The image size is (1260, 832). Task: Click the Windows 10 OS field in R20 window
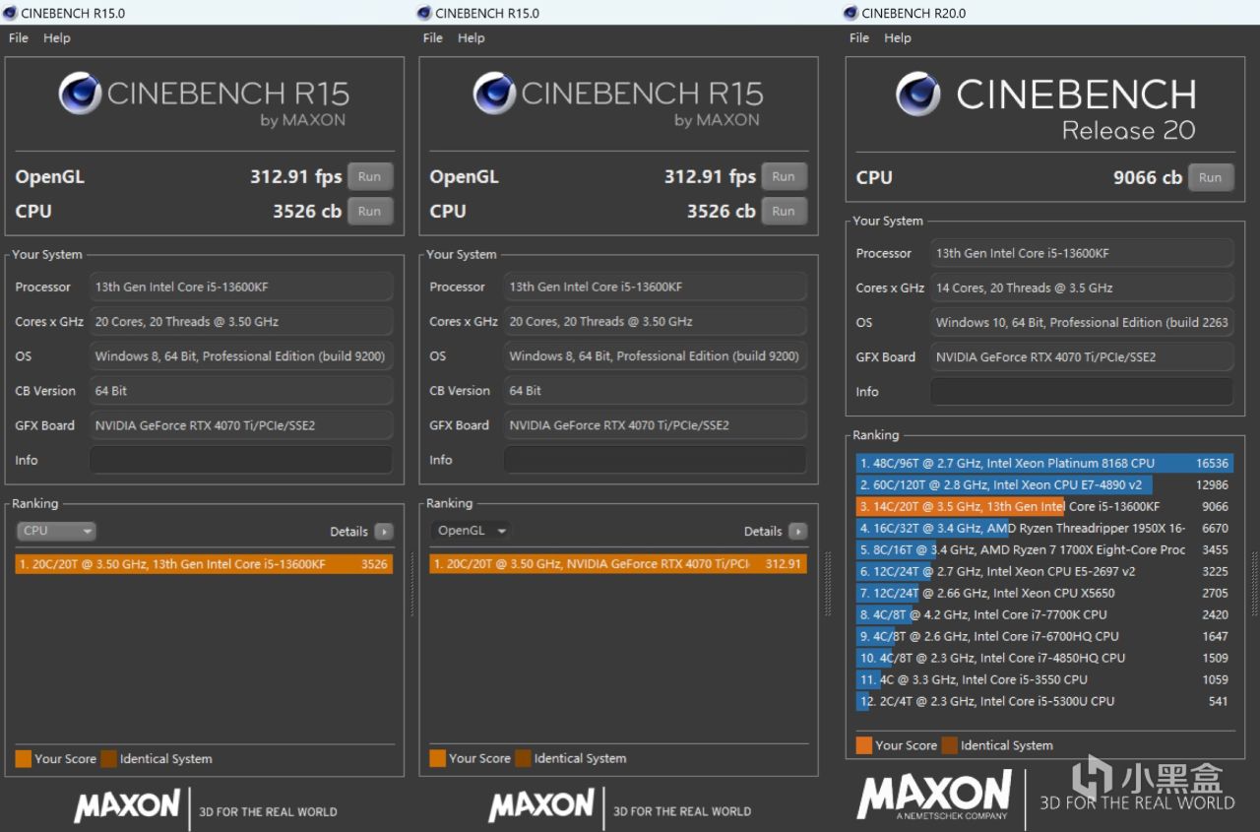point(1082,322)
